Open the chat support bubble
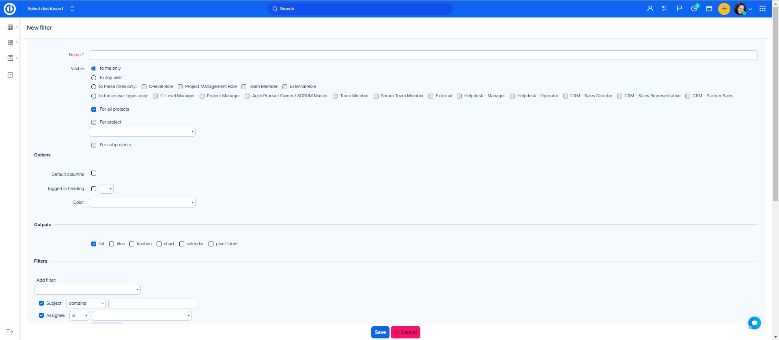 [754, 323]
